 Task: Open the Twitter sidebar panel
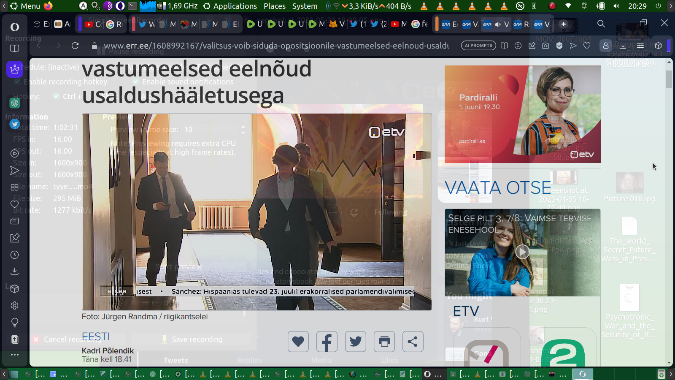(x=15, y=124)
